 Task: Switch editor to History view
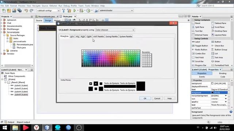coord(57,20)
